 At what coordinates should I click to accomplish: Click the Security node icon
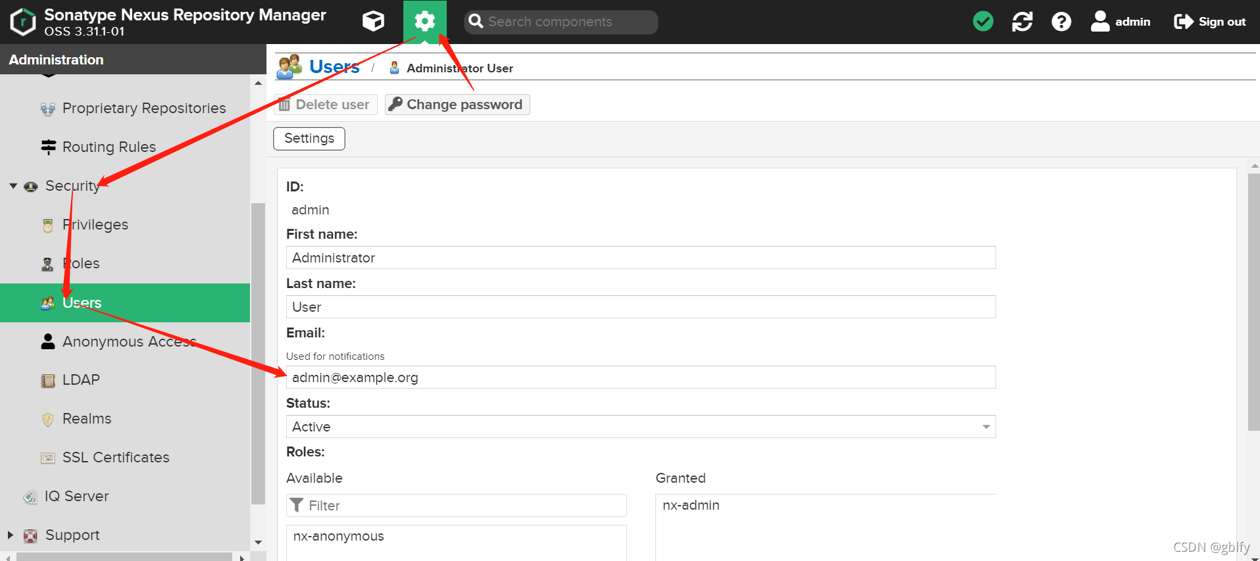click(x=31, y=187)
